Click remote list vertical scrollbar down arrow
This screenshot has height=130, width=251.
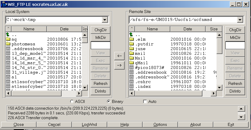pyautogui.click(x=219, y=88)
